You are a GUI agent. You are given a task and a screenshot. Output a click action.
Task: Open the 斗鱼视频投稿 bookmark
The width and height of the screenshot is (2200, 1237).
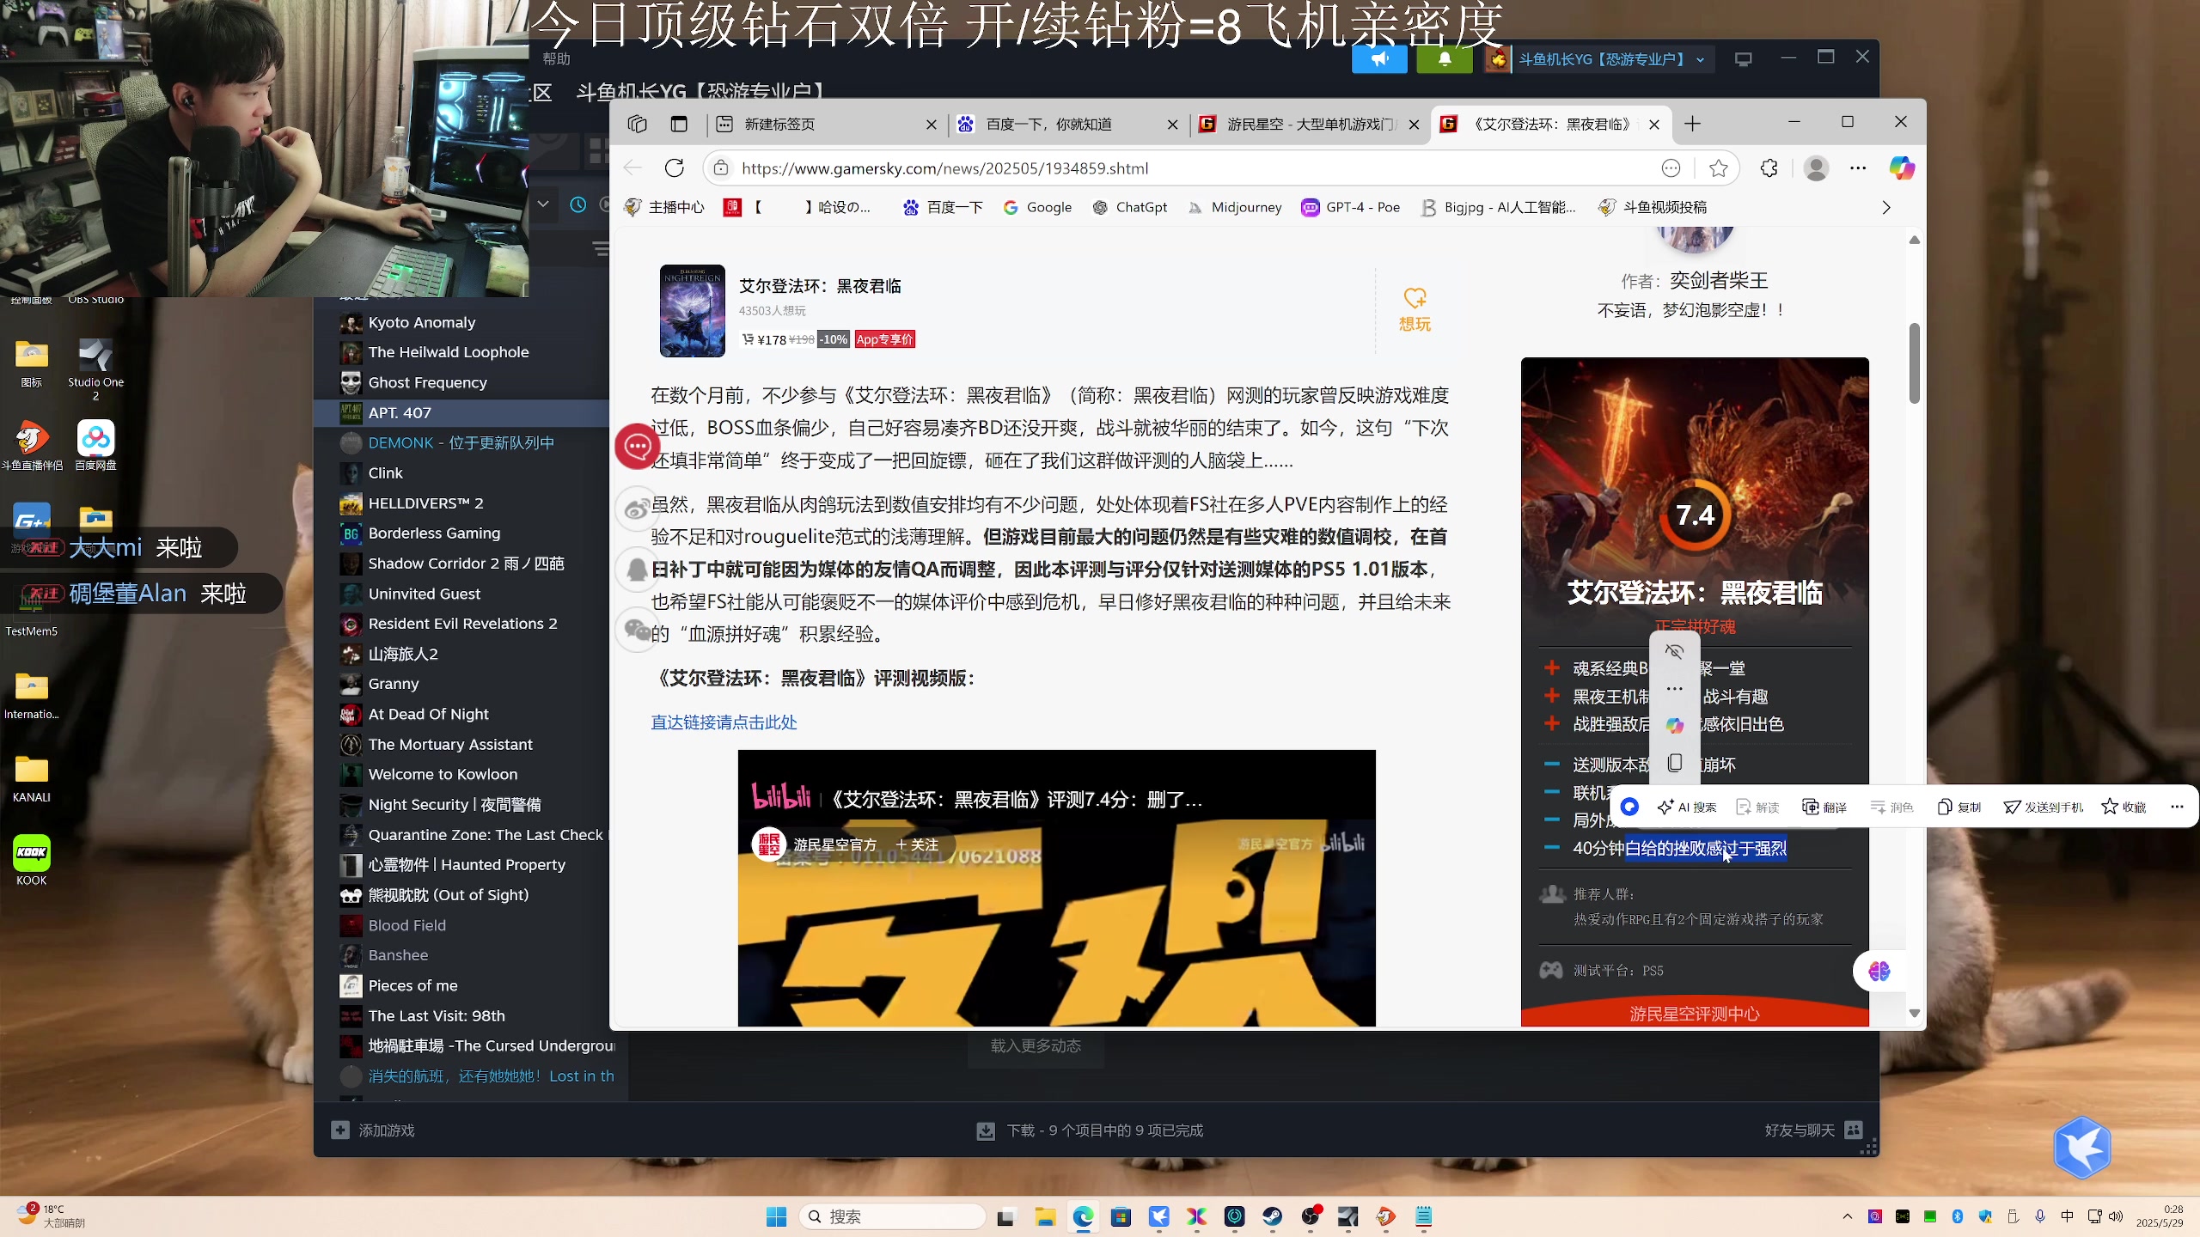[1653, 207]
